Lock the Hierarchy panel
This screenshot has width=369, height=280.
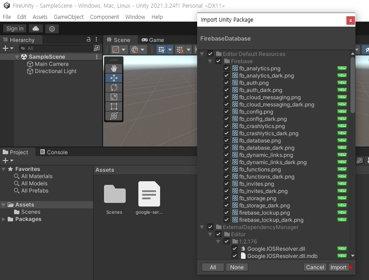coord(89,39)
